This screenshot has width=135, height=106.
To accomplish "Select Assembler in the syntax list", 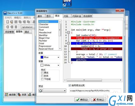I will tap(48, 22).
